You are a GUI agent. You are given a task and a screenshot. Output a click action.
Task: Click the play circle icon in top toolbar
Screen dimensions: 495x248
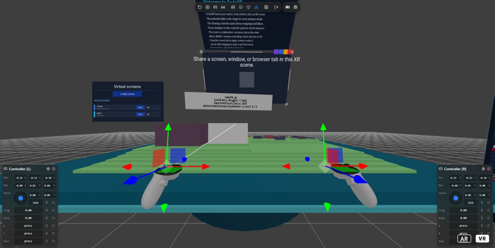(x=208, y=7)
